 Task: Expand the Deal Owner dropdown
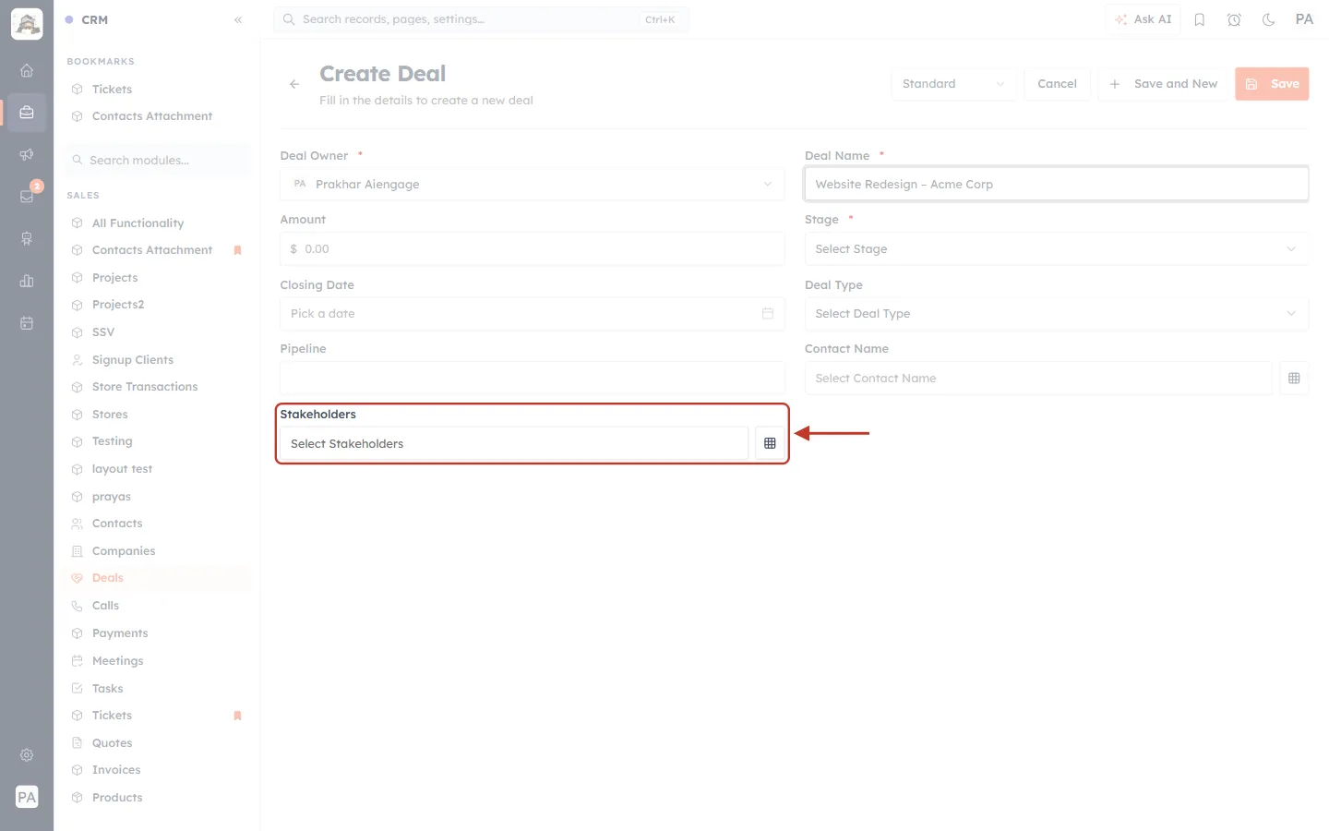pos(533,184)
